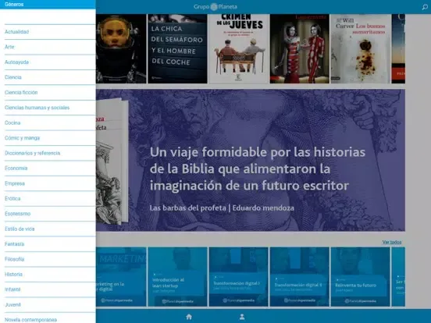Open the search magnifier icon

(x=425, y=7)
